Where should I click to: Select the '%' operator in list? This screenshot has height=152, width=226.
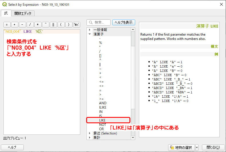(101, 43)
